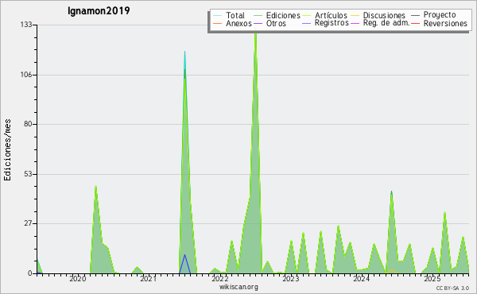Click the y-axis value 0
Screen dimensions: 477x294
click(30, 273)
